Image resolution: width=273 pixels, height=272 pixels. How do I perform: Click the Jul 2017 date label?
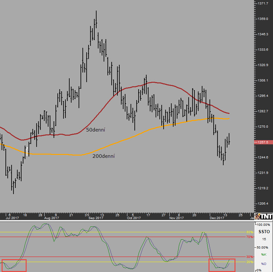coord(12,218)
